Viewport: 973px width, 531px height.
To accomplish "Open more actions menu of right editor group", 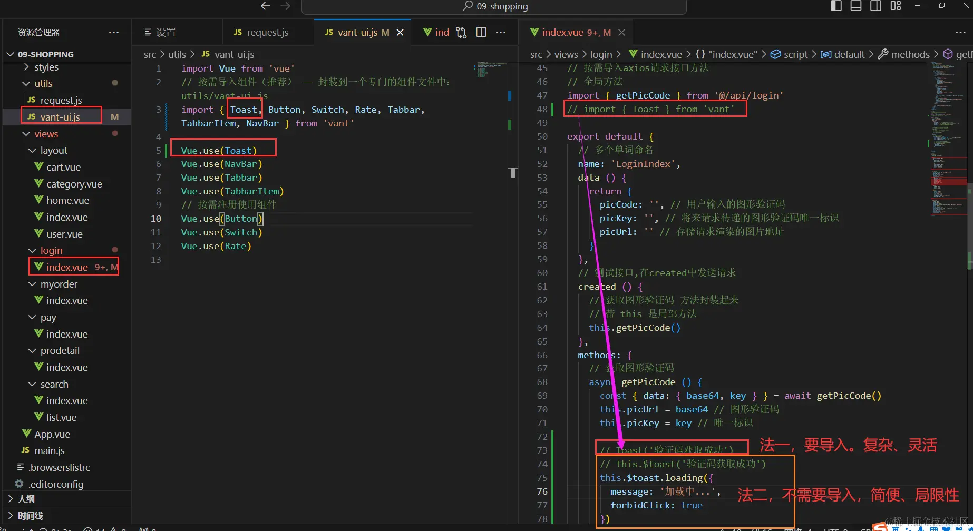I will click(x=960, y=32).
